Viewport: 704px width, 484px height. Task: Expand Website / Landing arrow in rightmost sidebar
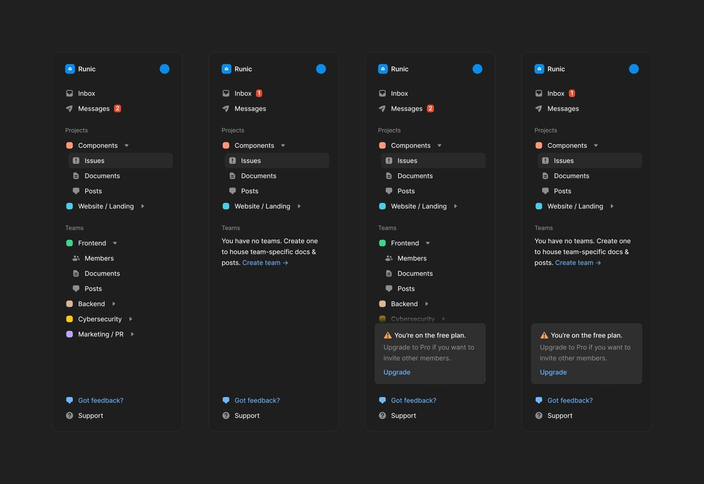pos(612,206)
